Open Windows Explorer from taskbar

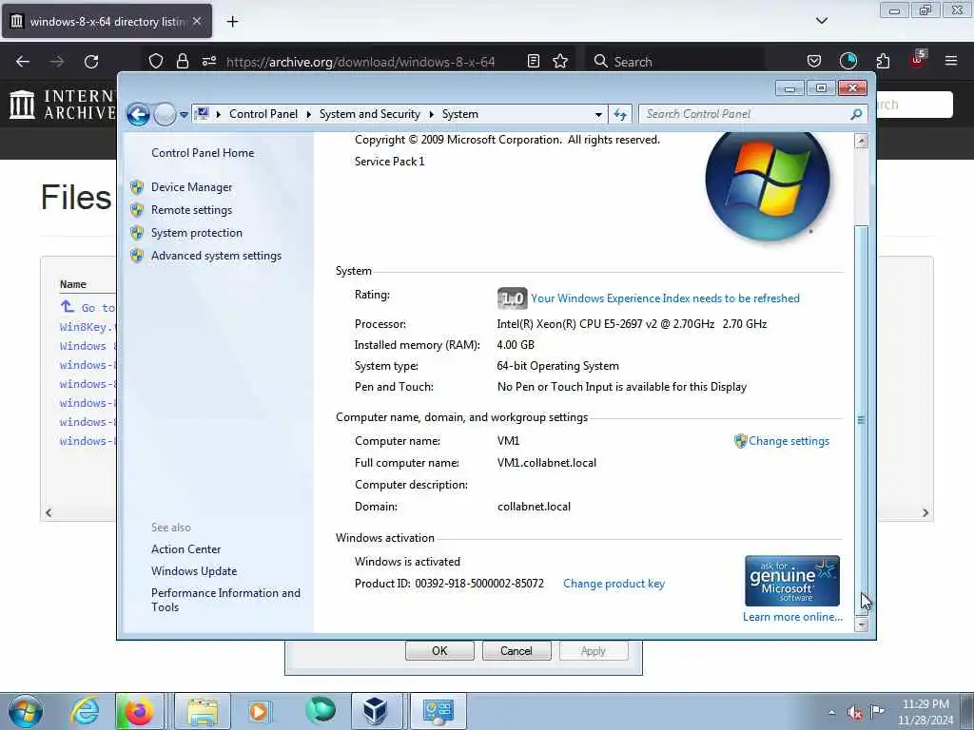click(203, 711)
